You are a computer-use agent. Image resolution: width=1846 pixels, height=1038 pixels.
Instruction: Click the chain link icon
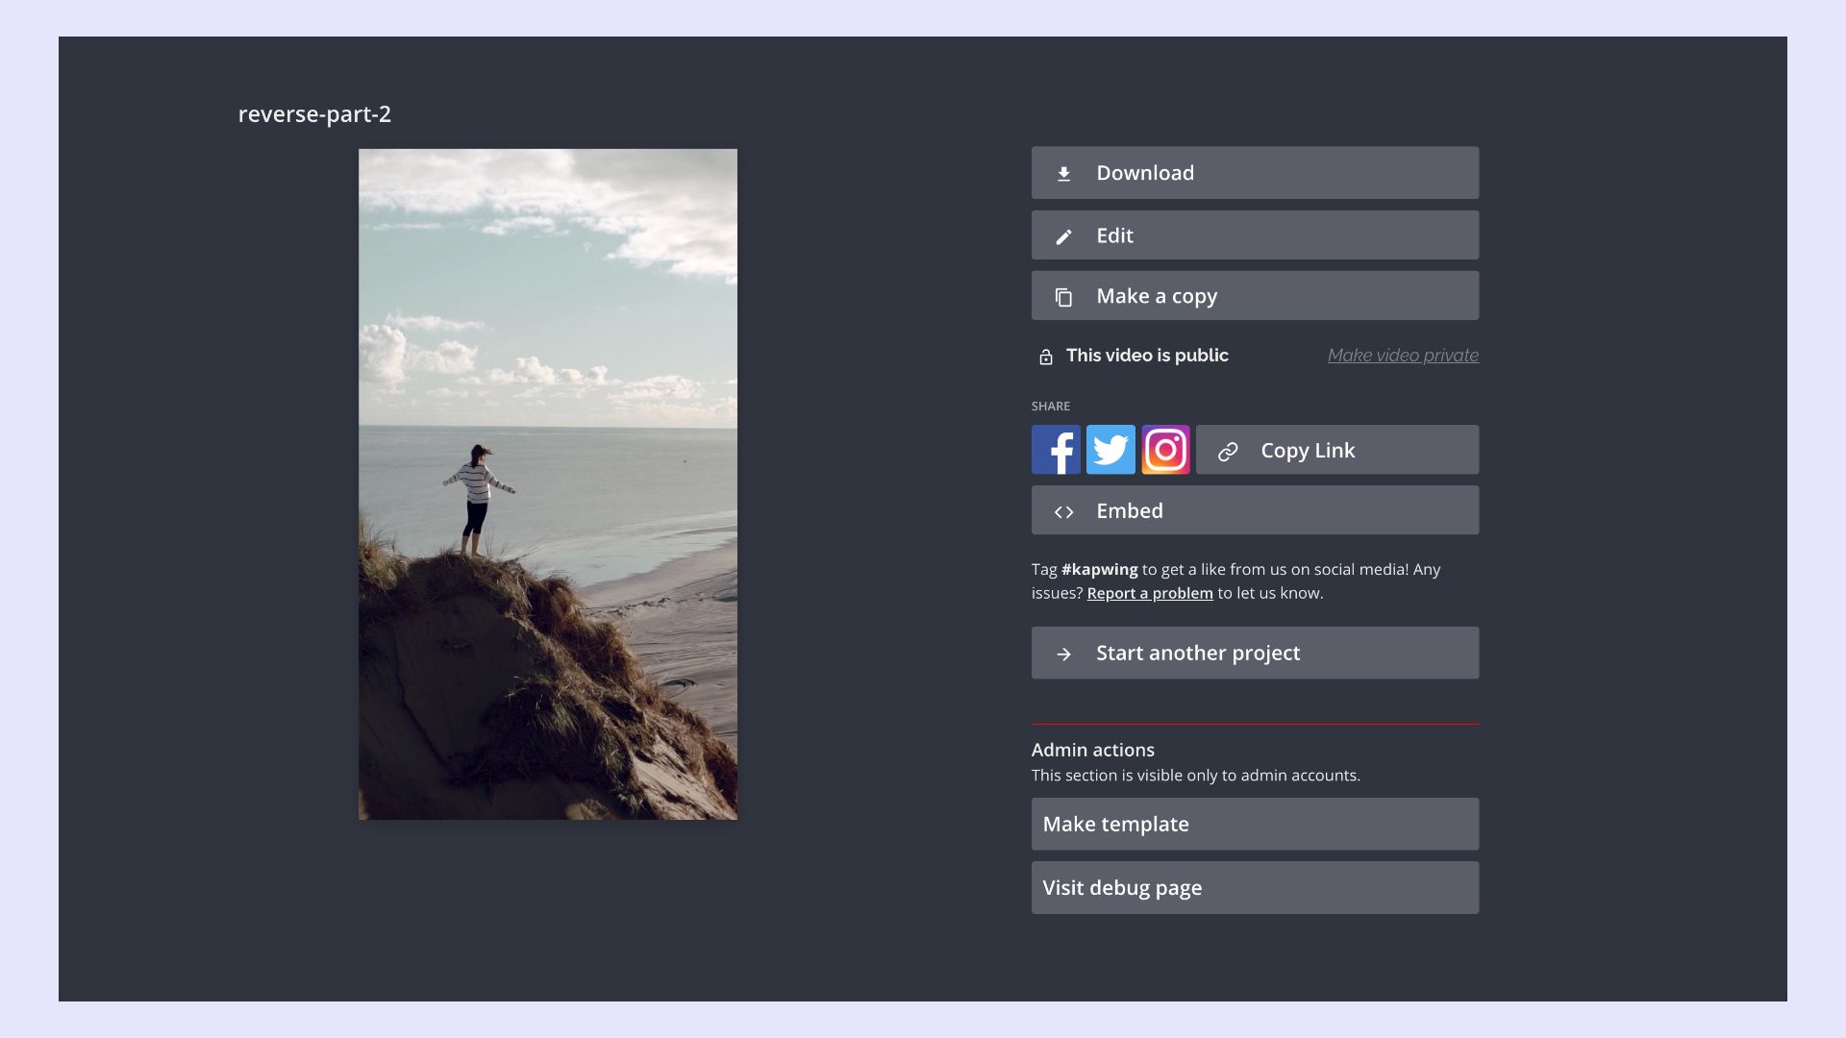[1228, 452]
